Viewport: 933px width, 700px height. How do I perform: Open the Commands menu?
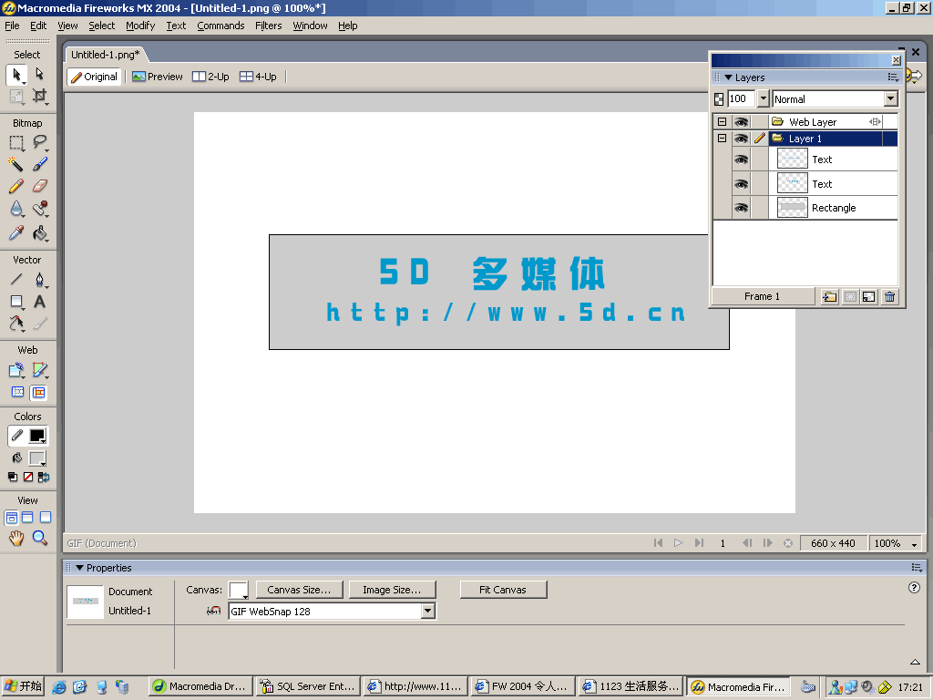coord(220,26)
